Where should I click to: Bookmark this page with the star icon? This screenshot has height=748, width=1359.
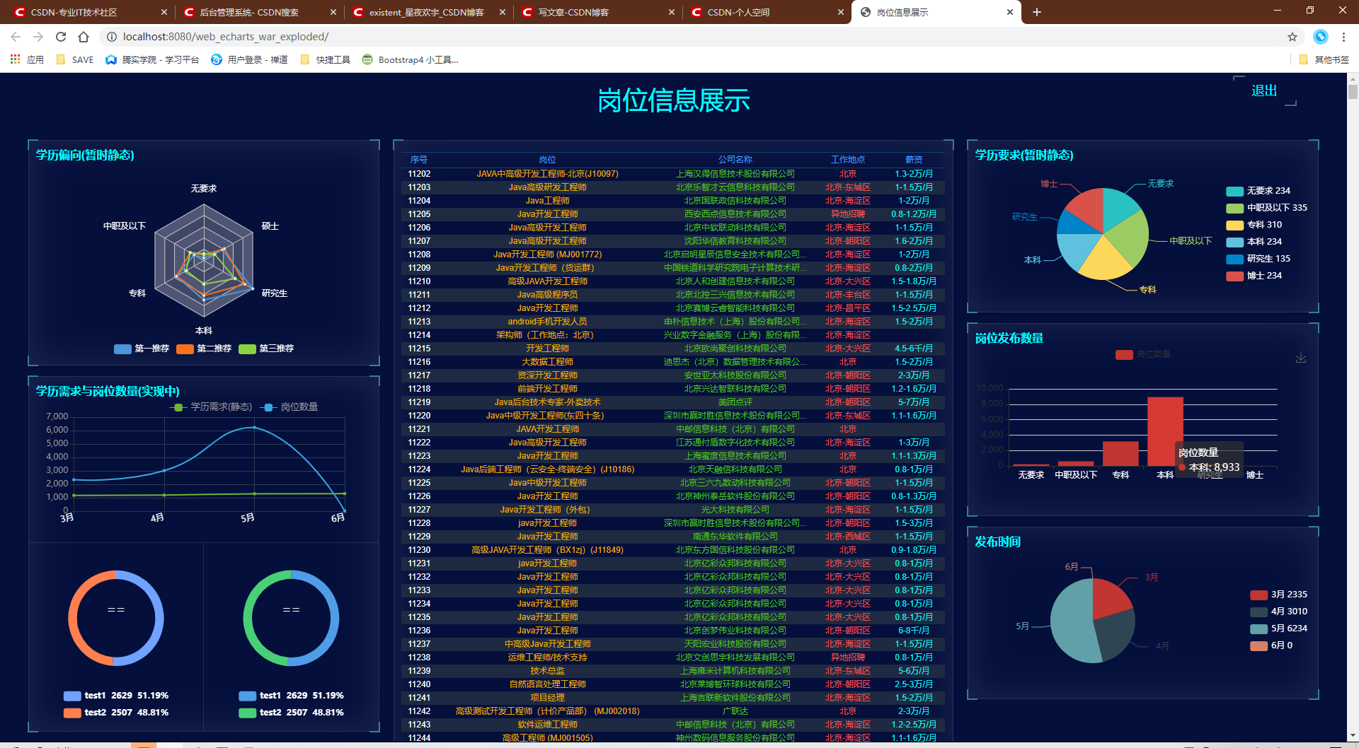pyautogui.click(x=1292, y=37)
